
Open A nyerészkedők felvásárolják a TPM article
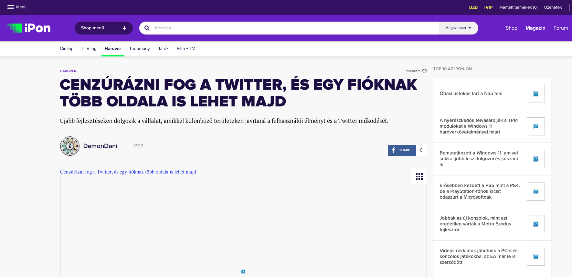tap(479, 126)
